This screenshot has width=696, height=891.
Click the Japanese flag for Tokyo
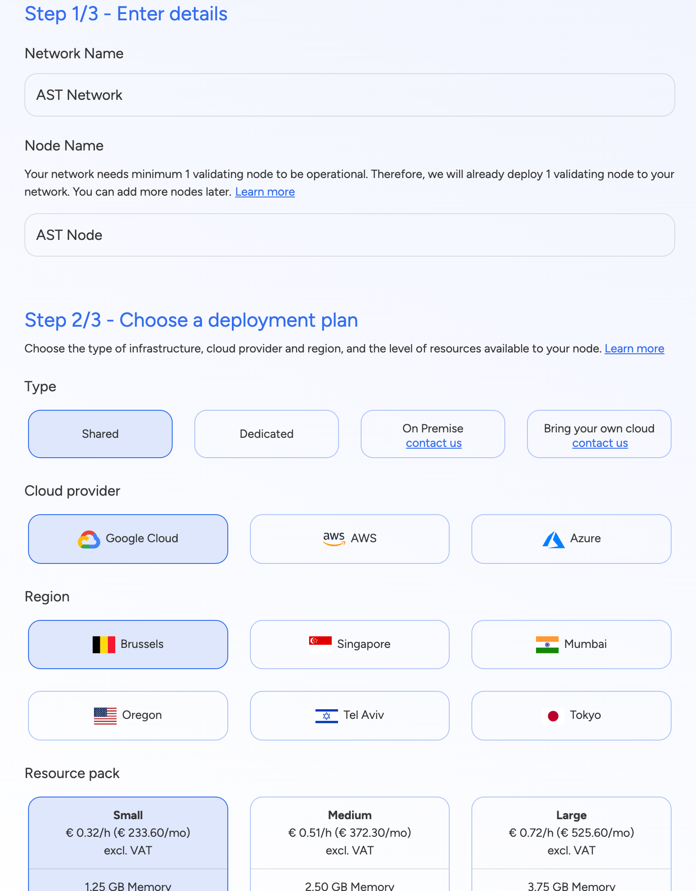pyautogui.click(x=553, y=716)
